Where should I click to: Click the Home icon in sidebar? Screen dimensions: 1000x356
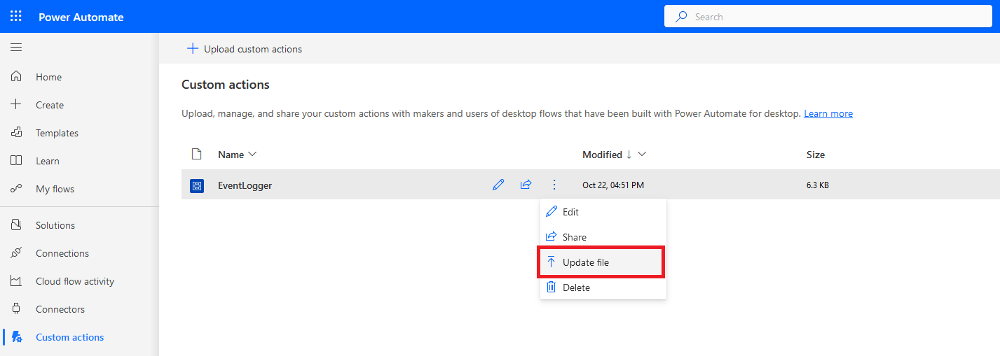coord(16,77)
